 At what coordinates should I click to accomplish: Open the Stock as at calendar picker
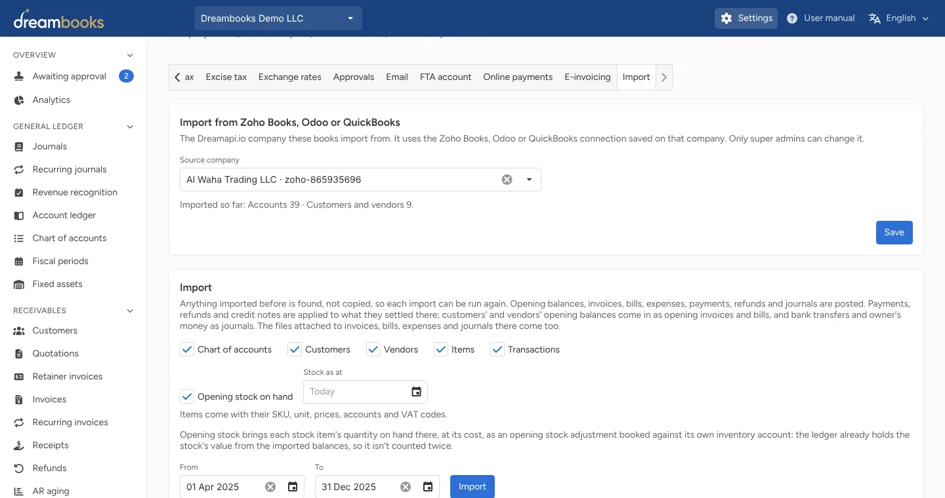point(416,392)
